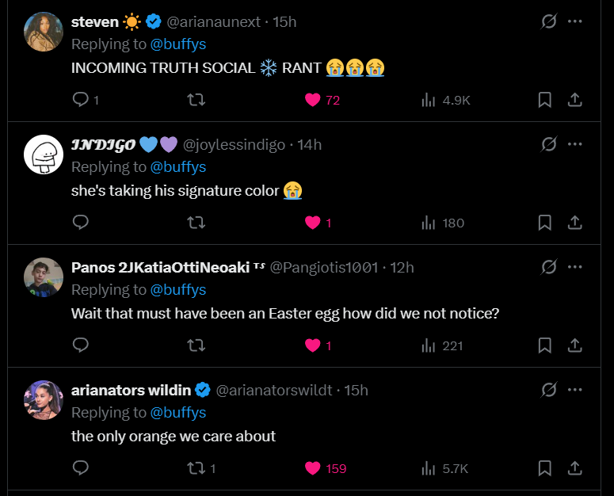Click Grok icon on INDIGO's tweet
This screenshot has height=496, width=614.
pyautogui.click(x=548, y=144)
